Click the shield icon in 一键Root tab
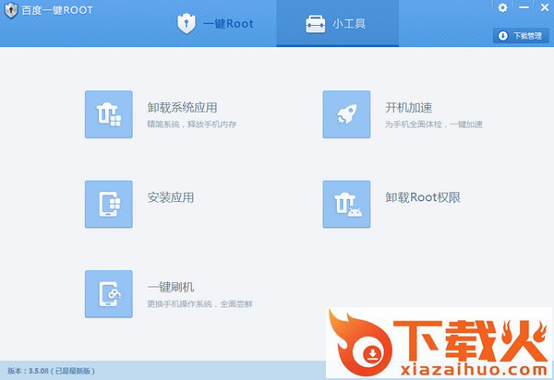The width and height of the screenshot is (554, 380). [x=187, y=24]
